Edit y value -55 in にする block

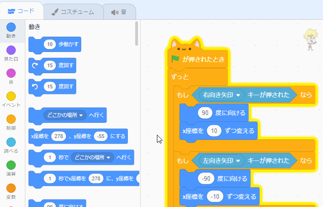pyautogui.click(x=101, y=136)
